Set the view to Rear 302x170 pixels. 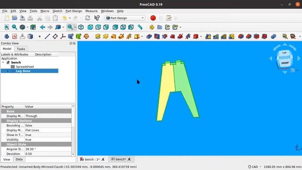click(115, 27)
